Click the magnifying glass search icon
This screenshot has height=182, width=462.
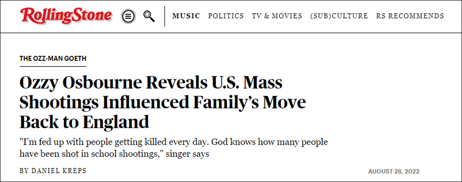pyautogui.click(x=149, y=16)
